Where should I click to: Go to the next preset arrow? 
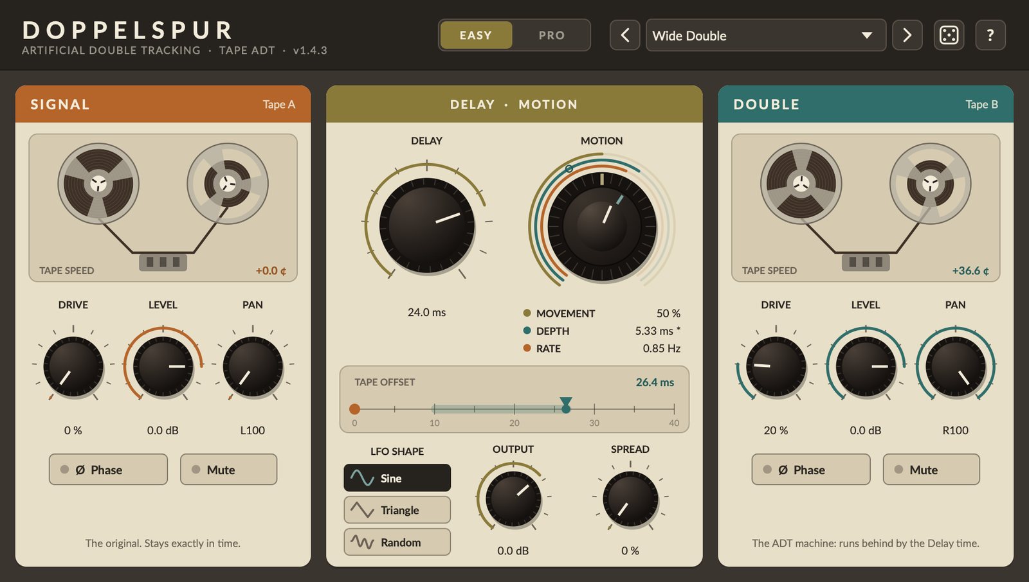[x=907, y=35]
